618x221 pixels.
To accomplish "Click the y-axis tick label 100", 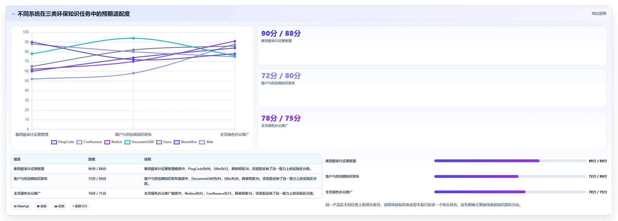I will (x=26, y=32).
